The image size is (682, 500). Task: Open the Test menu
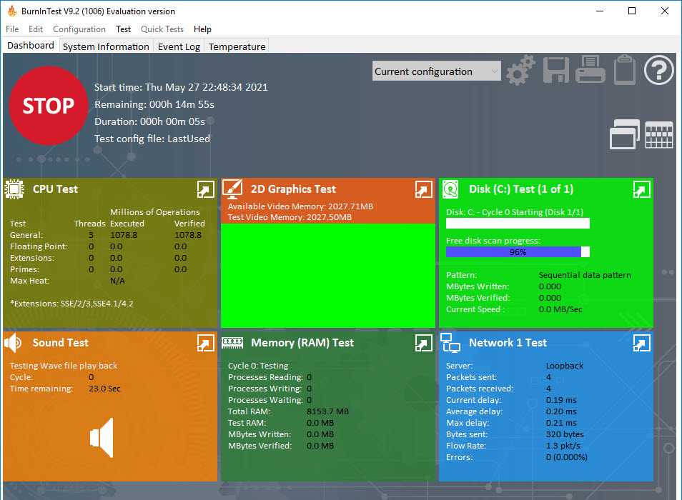point(124,29)
